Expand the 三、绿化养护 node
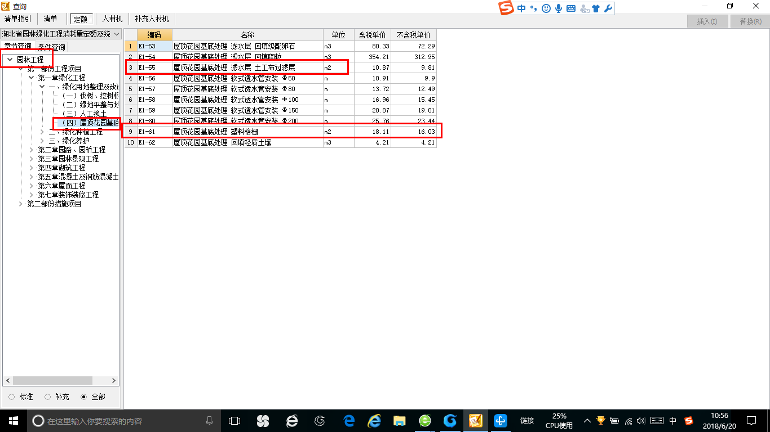The width and height of the screenshot is (770, 432). 42,141
